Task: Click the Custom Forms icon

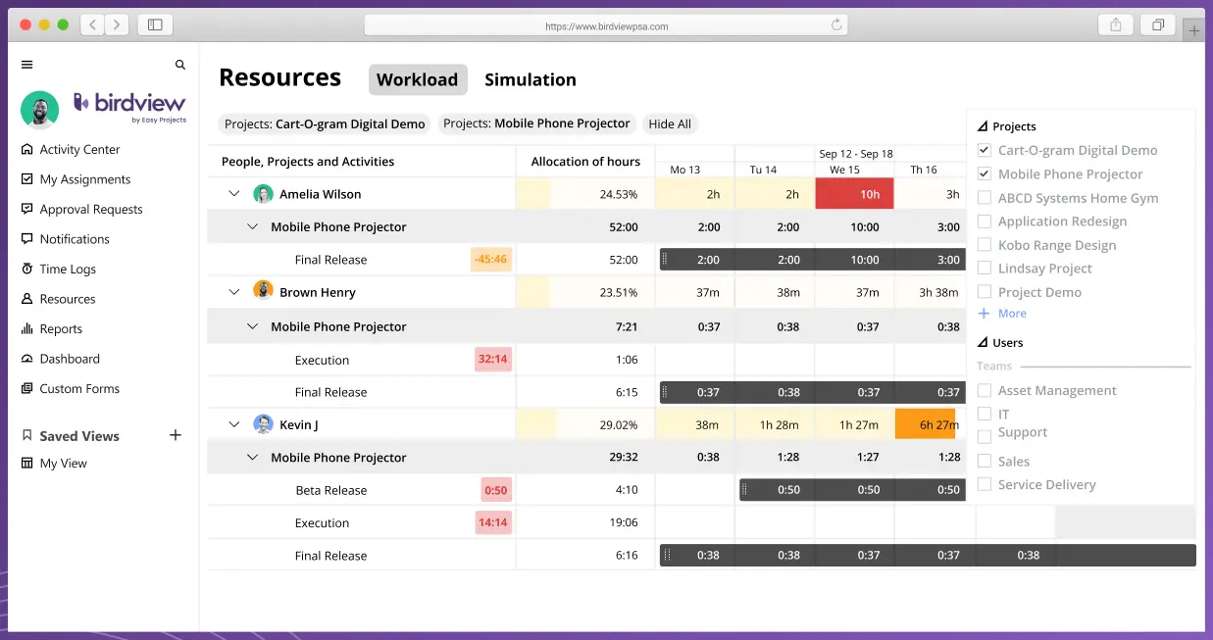Action: click(27, 389)
